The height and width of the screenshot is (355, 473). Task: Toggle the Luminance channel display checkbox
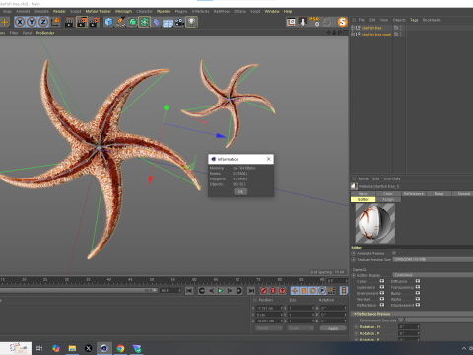(382, 287)
